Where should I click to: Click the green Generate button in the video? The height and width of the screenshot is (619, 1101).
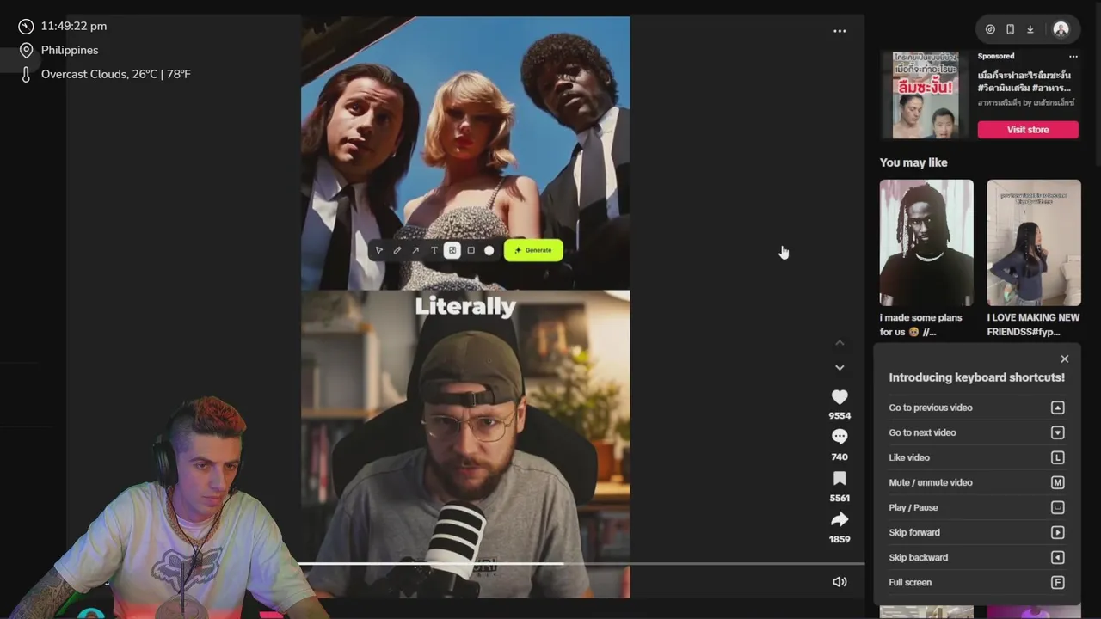coord(533,250)
